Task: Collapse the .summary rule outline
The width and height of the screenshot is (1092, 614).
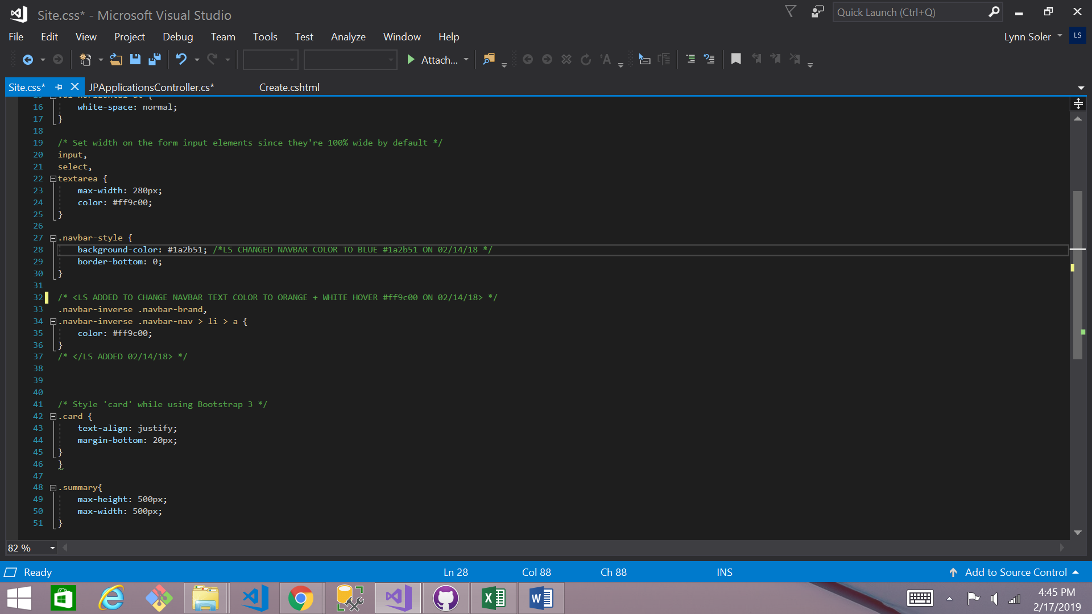Action: point(53,488)
